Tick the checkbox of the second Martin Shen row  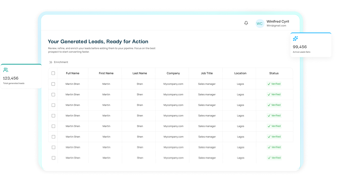tap(53, 95)
